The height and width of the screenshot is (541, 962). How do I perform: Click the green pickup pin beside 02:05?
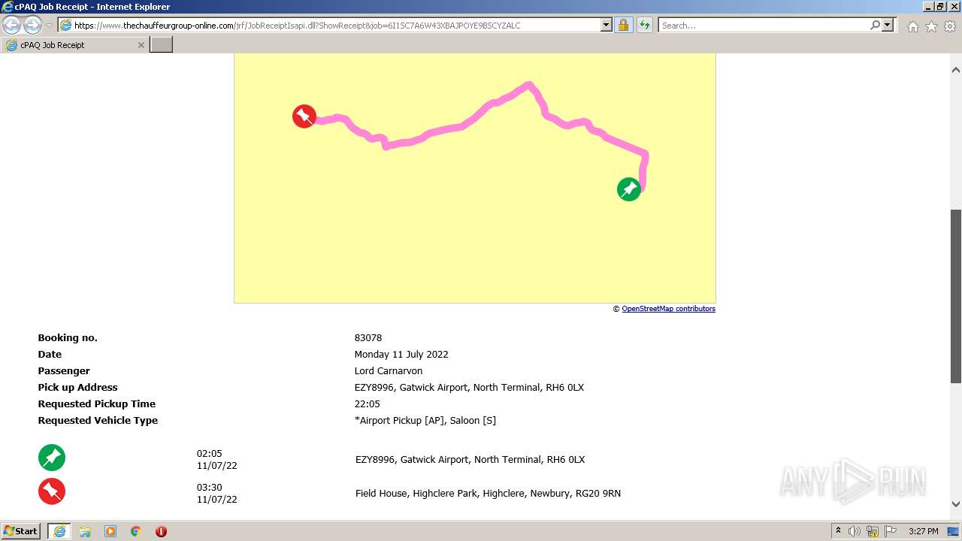[52, 458]
